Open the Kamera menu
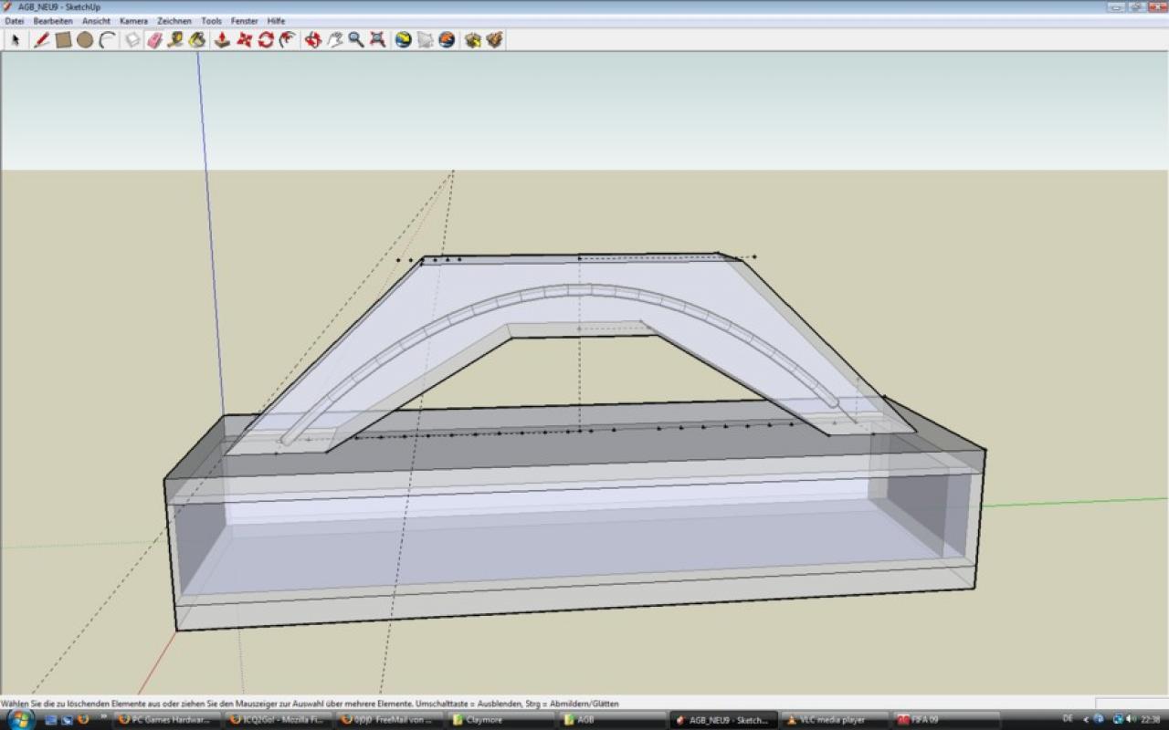The image size is (1169, 730). point(133,21)
